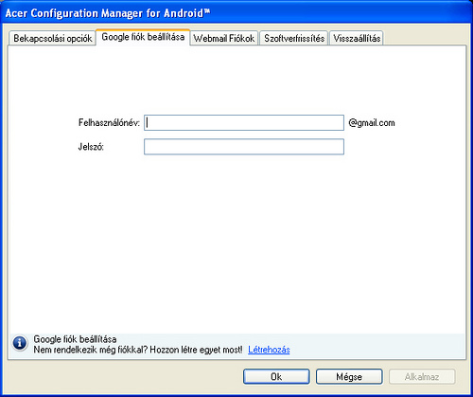Viewport: 473px width, 397px height.
Task: Go to the Szoftverfrissítés tab
Action: (x=294, y=38)
